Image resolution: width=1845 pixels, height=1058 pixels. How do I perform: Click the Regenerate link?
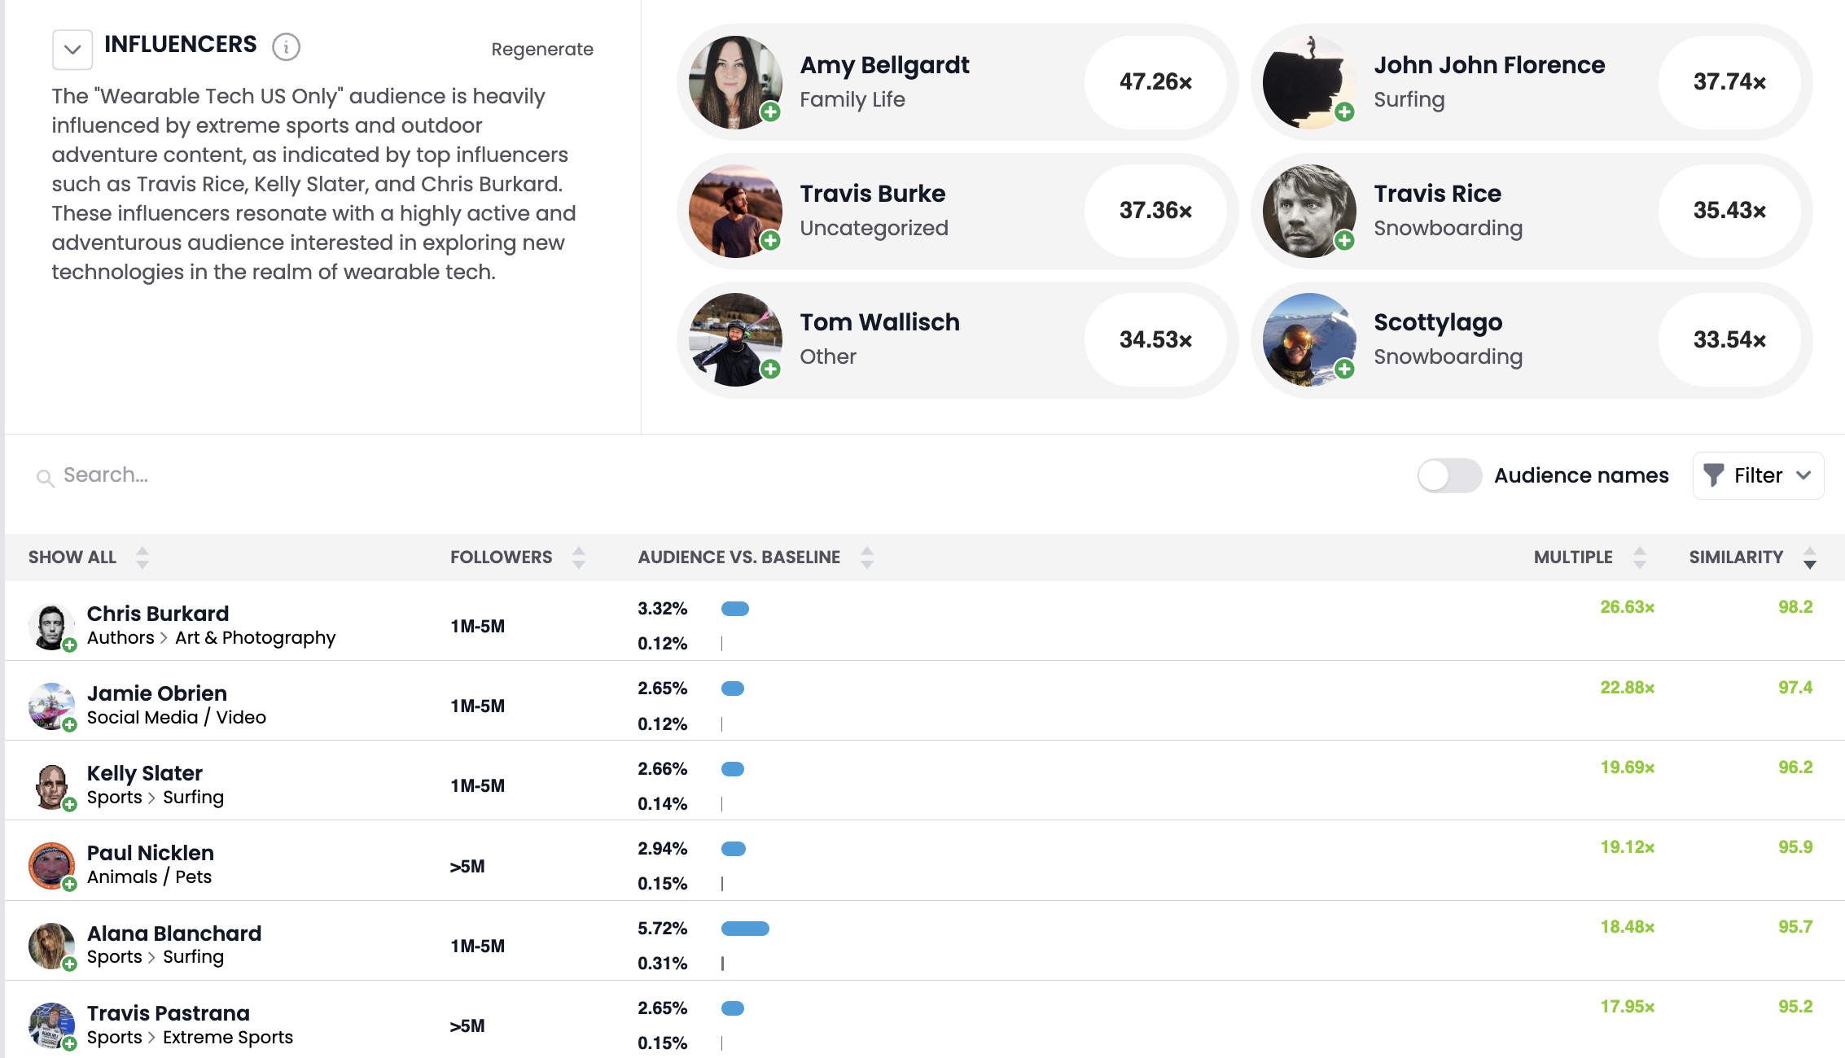(542, 49)
